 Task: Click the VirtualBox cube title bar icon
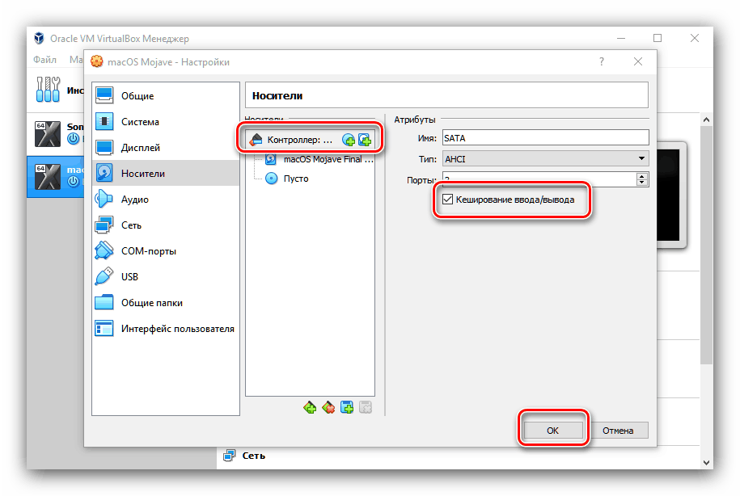39,38
